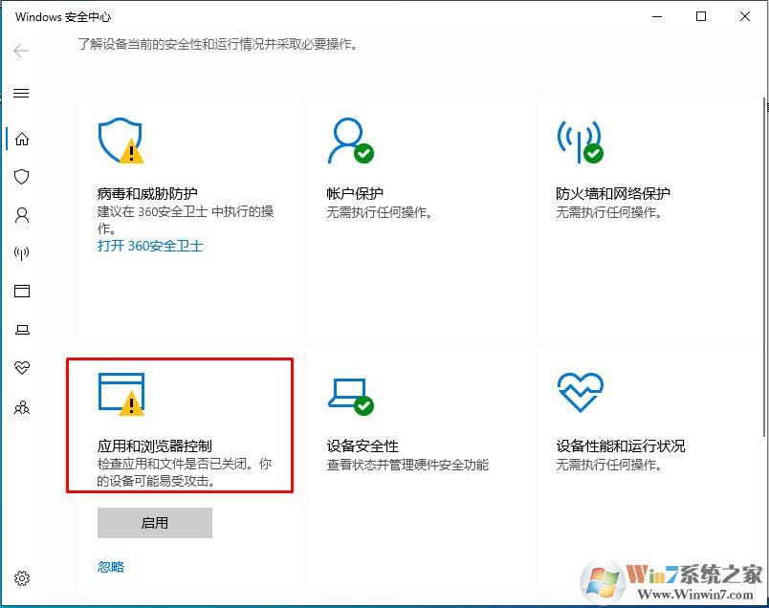
Task: Select the device security laptop icon
Action: (22, 330)
